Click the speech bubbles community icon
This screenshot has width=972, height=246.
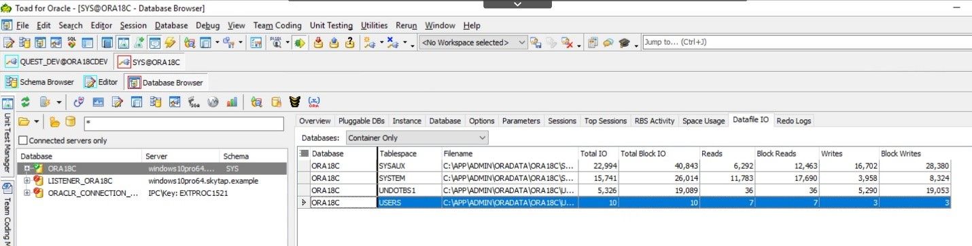608,42
